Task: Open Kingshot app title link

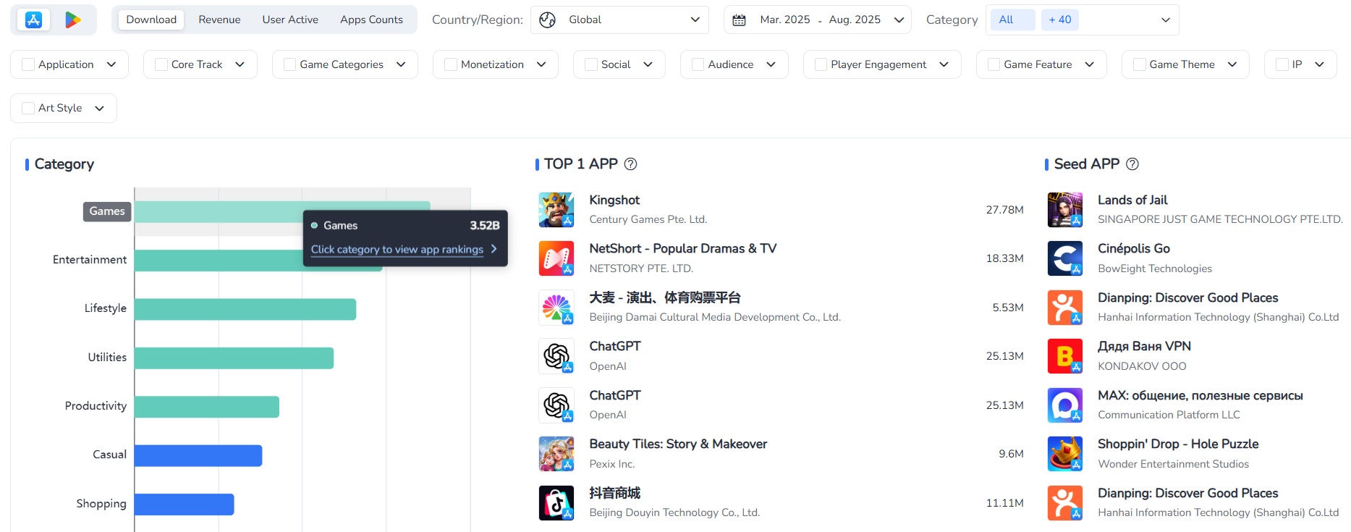Action: click(x=614, y=200)
